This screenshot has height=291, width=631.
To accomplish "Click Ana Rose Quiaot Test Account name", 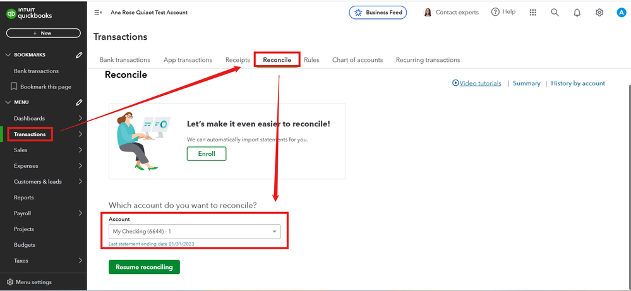I will (x=149, y=13).
